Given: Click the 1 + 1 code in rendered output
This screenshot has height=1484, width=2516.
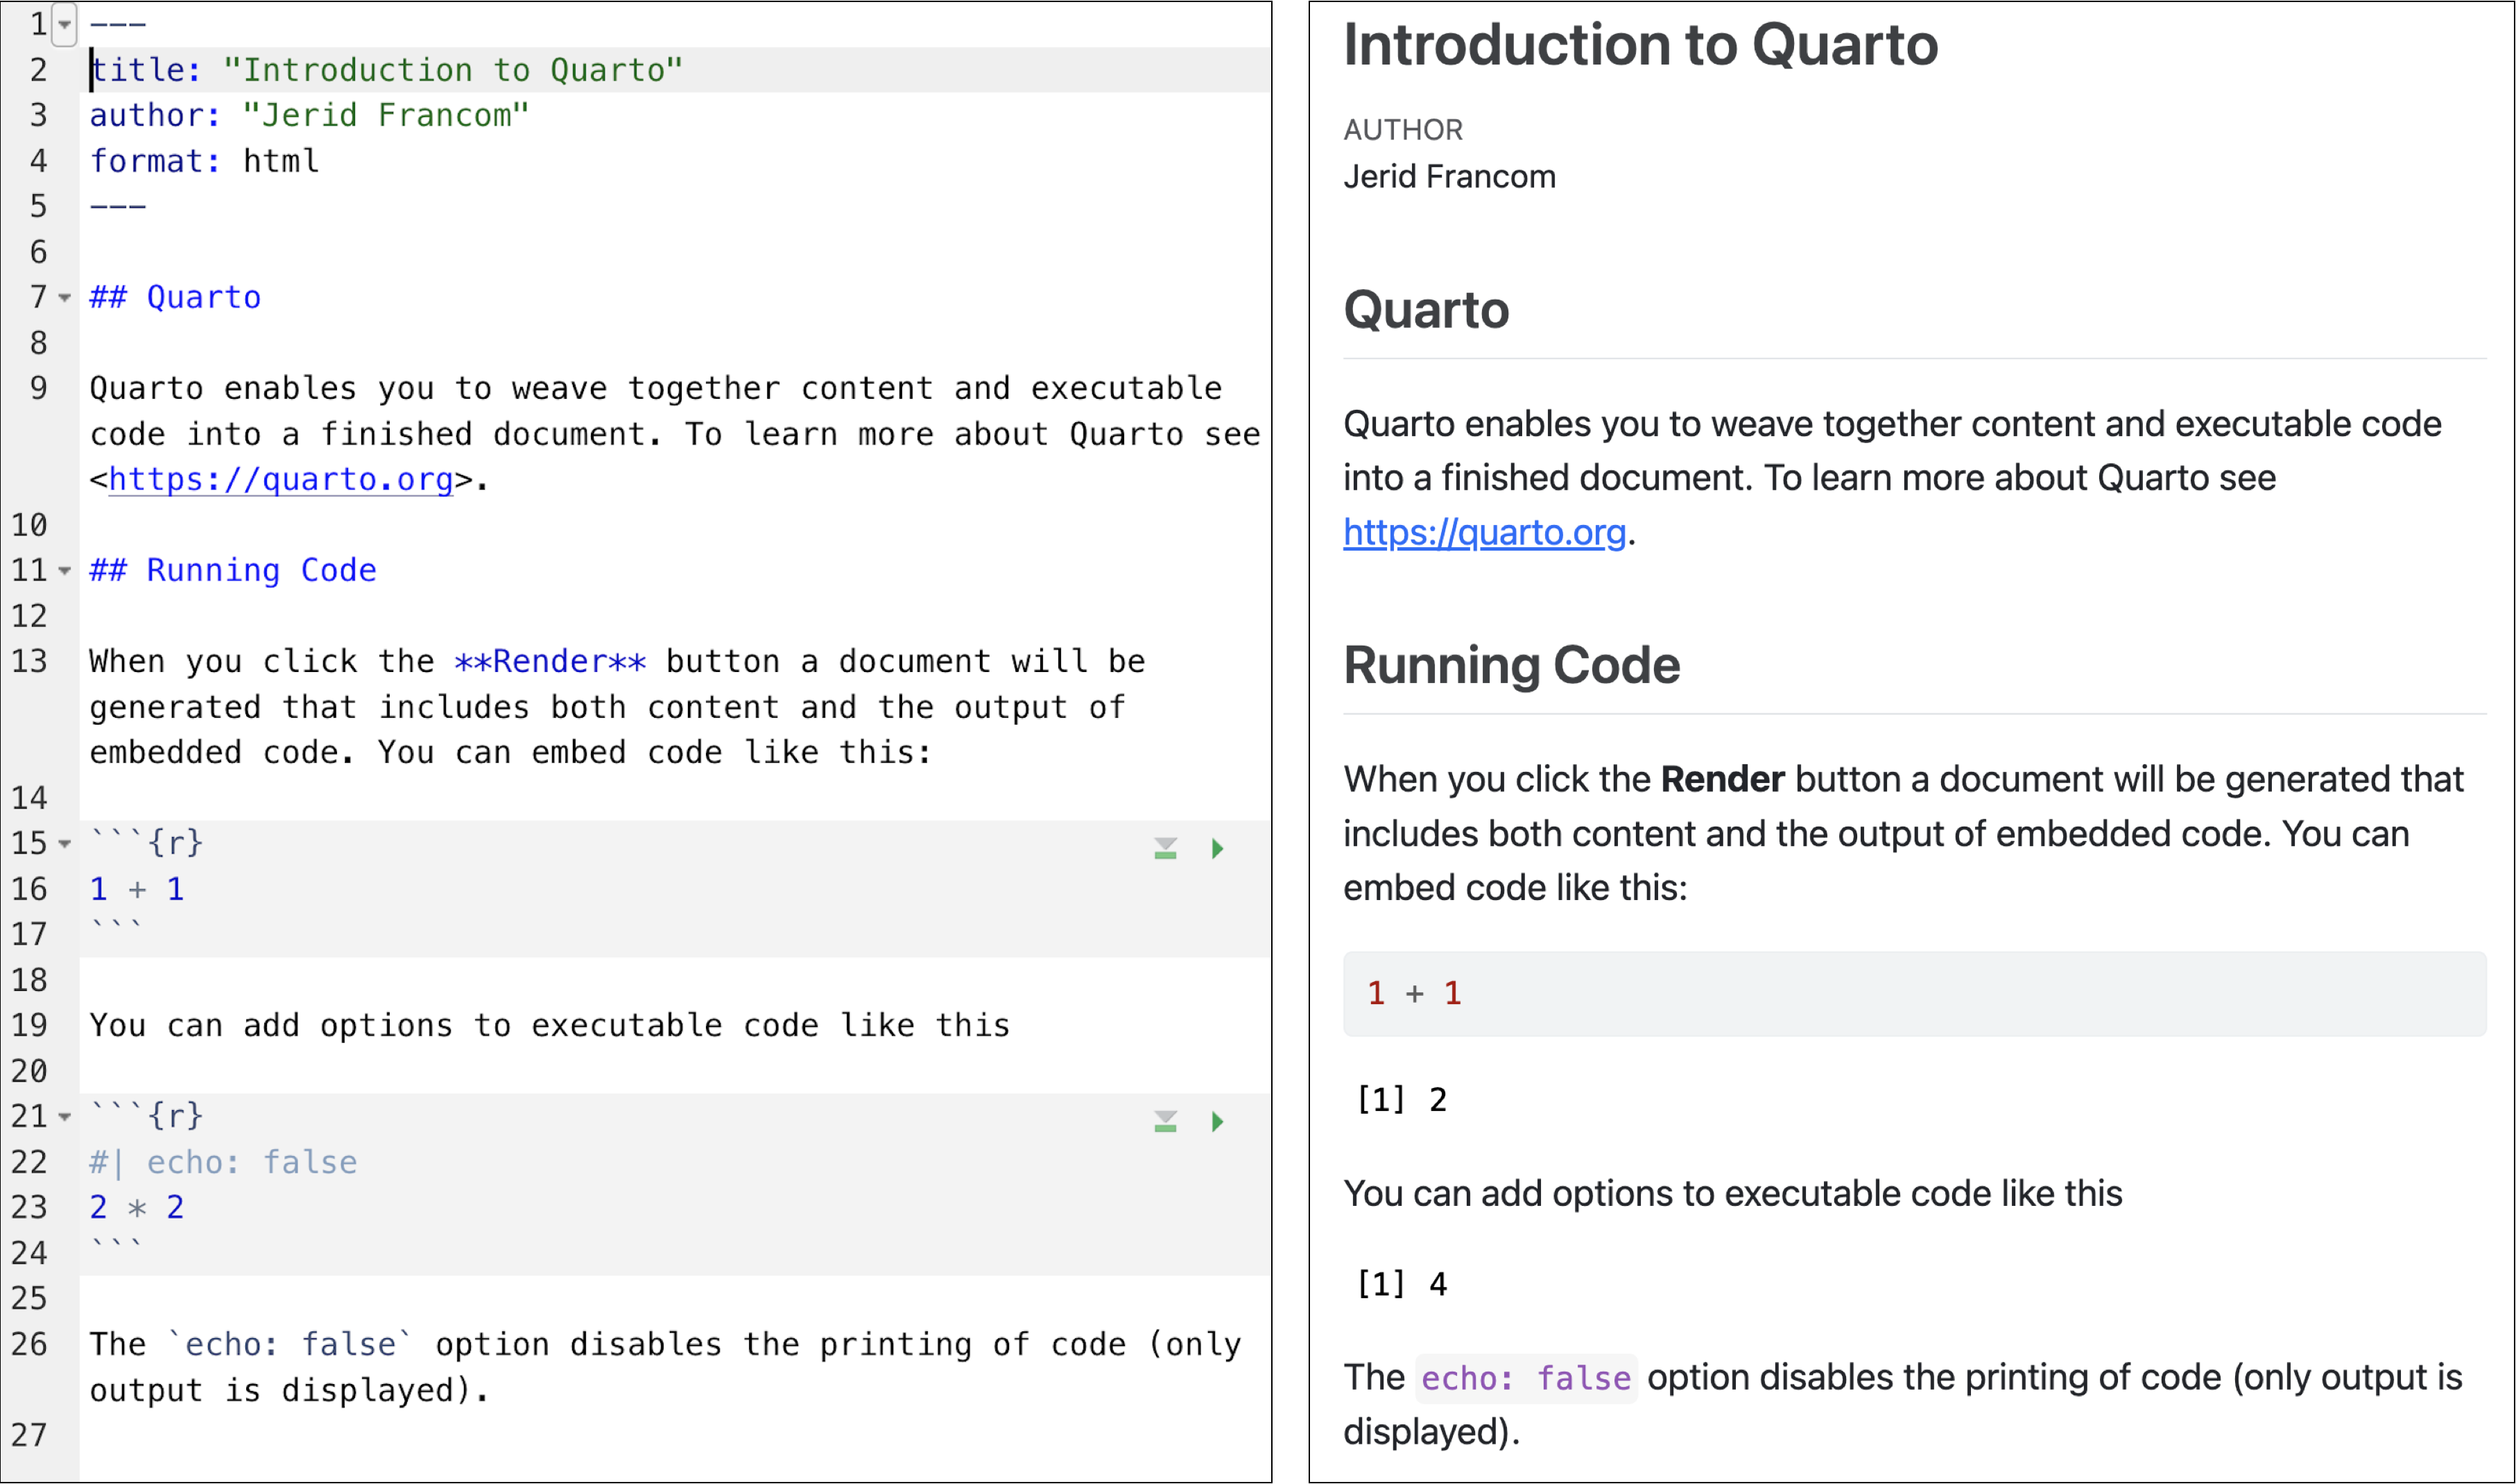Looking at the screenshot, I should click(1413, 993).
